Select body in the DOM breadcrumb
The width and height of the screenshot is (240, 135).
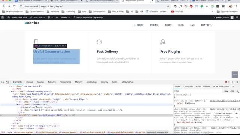(9, 132)
